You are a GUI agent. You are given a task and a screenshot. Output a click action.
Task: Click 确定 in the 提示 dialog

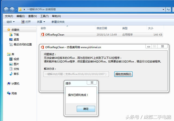[86, 109]
